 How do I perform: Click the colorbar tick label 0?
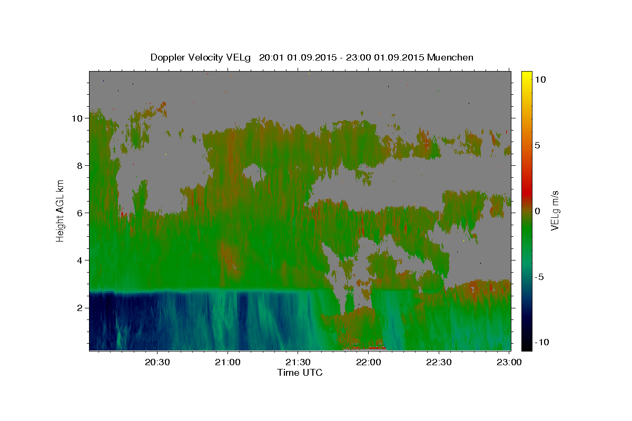[x=538, y=211]
